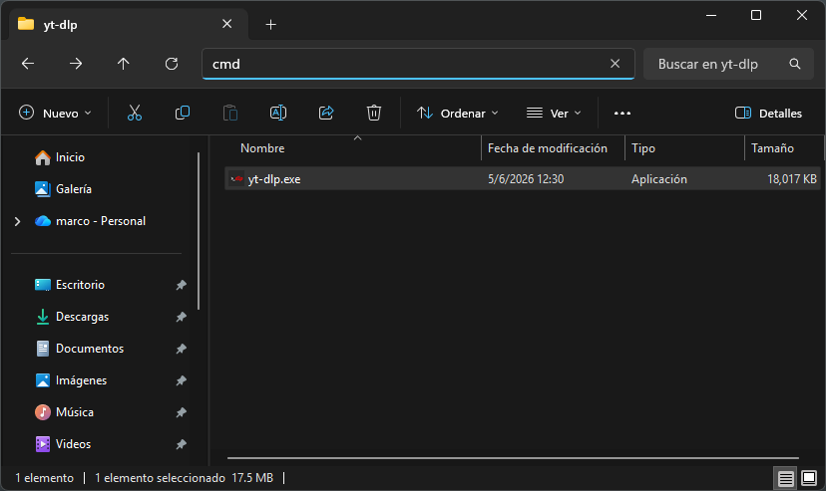The height and width of the screenshot is (491, 826).
Task: Refresh the yt-dlp folder view
Action: tap(172, 64)
